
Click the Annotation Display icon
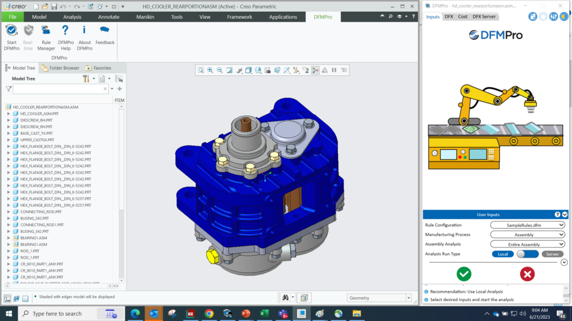[x=306, y=70]
